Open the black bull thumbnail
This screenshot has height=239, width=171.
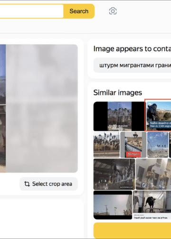coord(152,202)
